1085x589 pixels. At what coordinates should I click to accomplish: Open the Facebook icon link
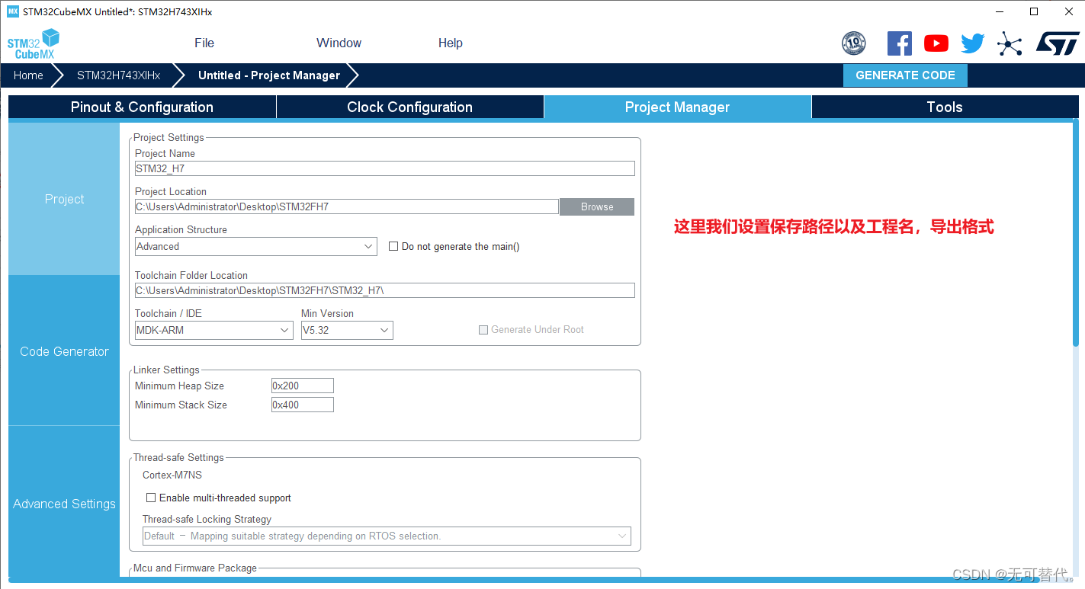[900, 43]
